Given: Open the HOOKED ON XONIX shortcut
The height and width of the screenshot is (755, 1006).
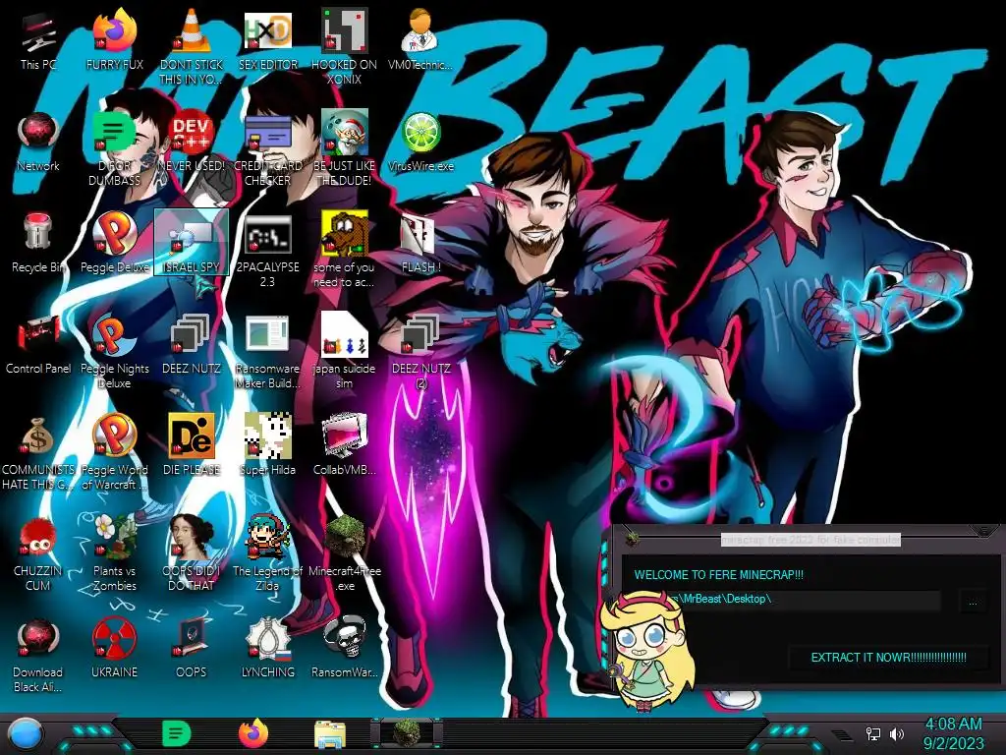Looking at the screenshot, I should click(x=345, y=47).
